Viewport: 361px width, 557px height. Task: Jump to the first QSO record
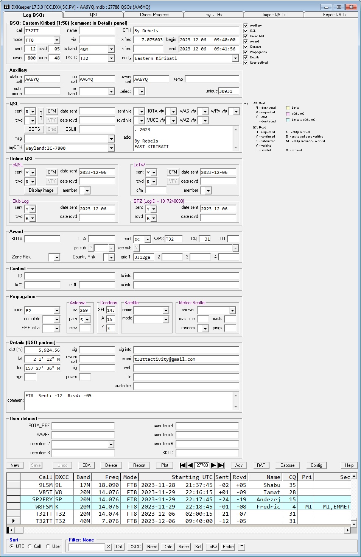(183, 465)
